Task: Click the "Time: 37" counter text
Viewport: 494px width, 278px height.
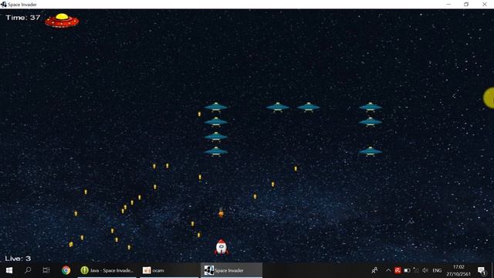Action: [23, 18]
